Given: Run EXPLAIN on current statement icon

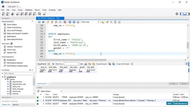Looking at the screenshot, I should (x=56, y=22).
